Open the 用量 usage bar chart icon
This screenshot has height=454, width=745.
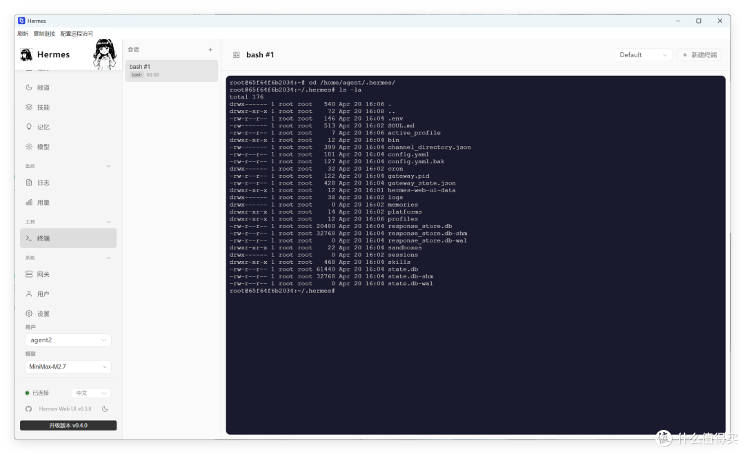pyautogui.click(x=29, y=203)
